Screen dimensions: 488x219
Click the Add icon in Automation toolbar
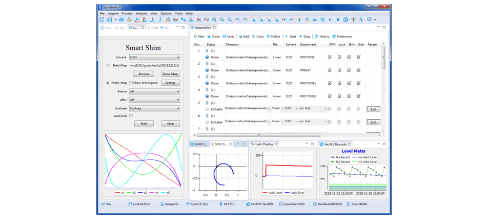[x=241, y=36]
